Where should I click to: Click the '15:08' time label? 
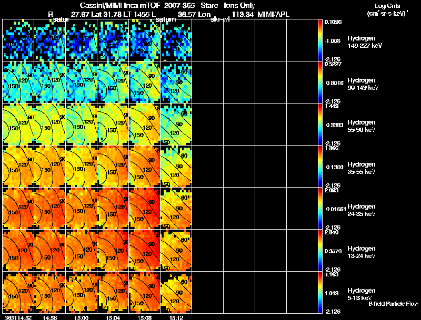[144, 318]
